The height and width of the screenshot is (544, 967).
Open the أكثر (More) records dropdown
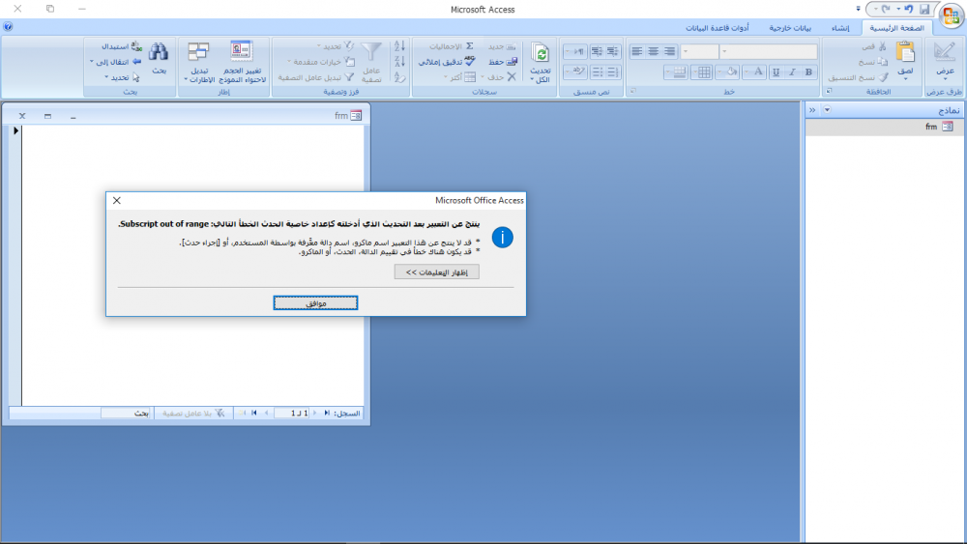pos(460,77)
